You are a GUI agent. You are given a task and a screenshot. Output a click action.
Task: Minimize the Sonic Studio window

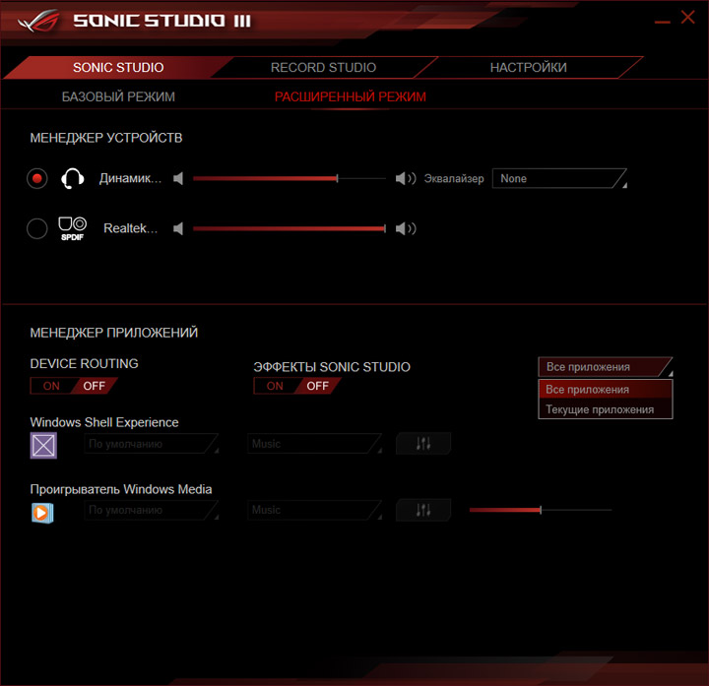(x=663, y=22)
